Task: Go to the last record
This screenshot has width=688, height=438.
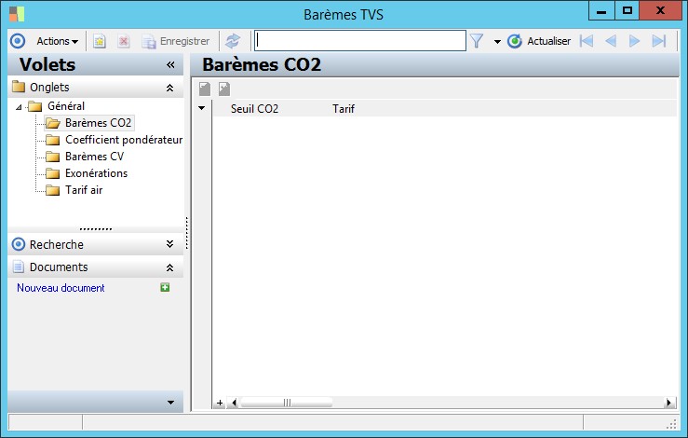Action: point(659,41)
